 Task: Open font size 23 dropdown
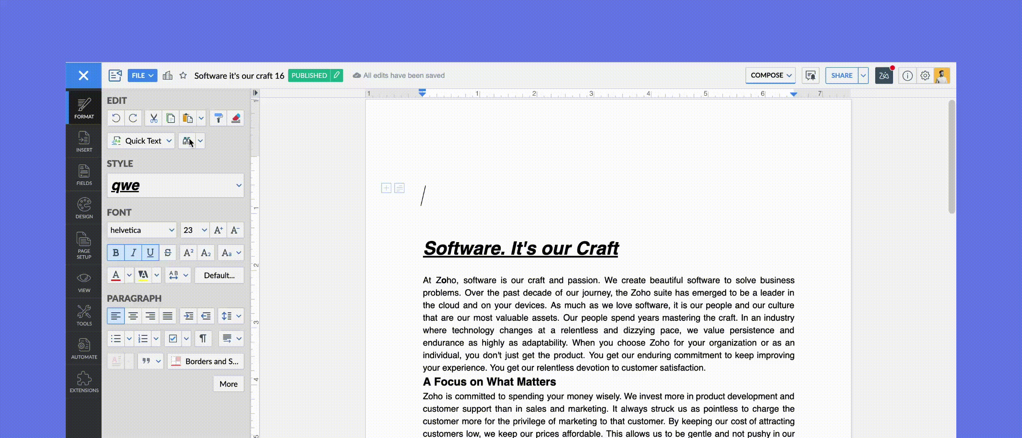pos(195,230)
